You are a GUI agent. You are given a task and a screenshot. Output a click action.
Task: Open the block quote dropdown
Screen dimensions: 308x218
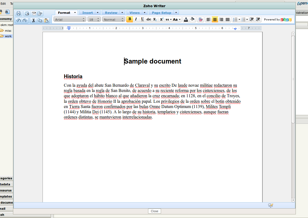coord(169,19)
